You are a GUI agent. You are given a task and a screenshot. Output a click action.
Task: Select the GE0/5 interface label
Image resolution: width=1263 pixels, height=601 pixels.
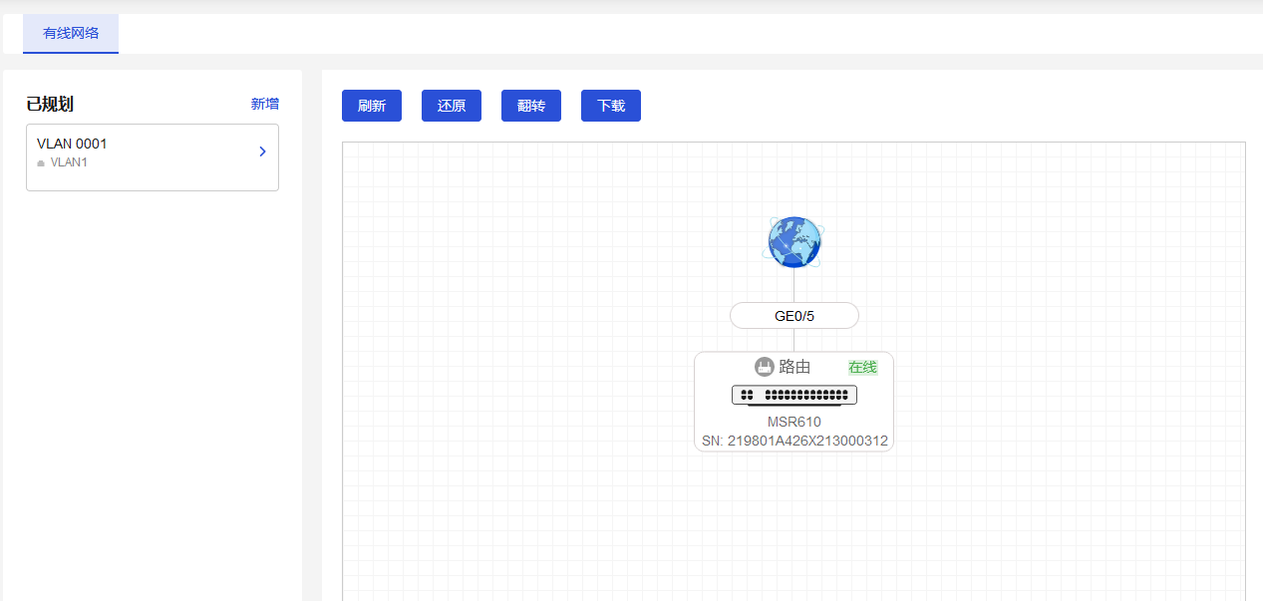(793, 316)
